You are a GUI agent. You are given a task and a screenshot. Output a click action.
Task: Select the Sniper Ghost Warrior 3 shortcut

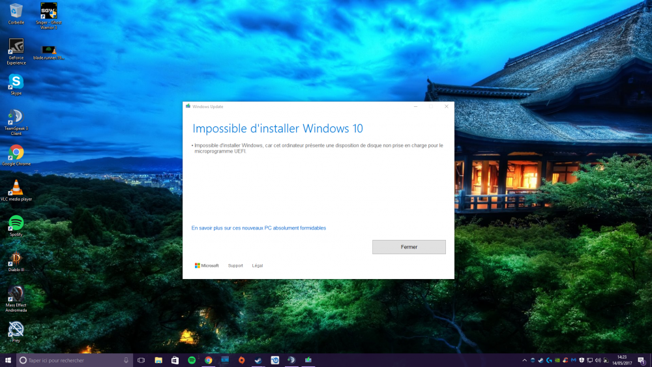[49, 16]
